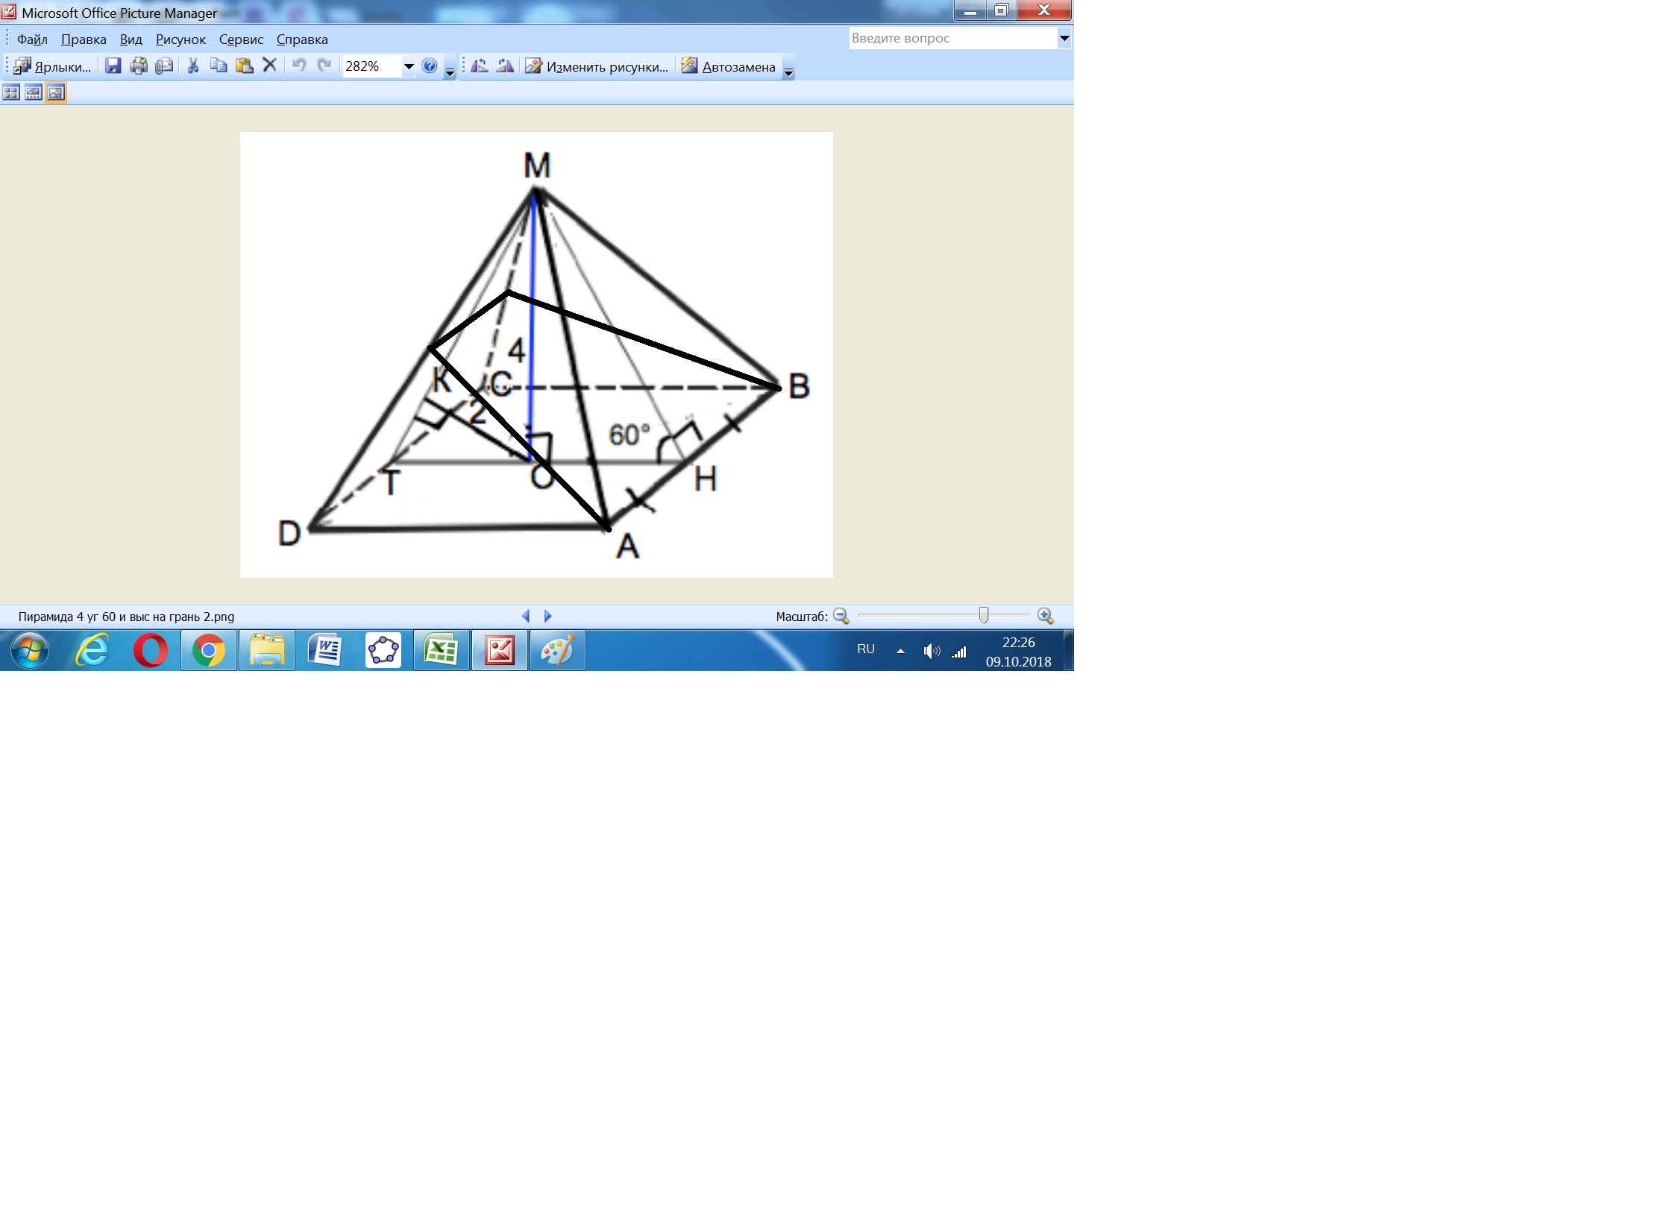Screen dimensions: 1667x1210
Task: Go to next picture with right arrow
Action: [x=548, y=616]
